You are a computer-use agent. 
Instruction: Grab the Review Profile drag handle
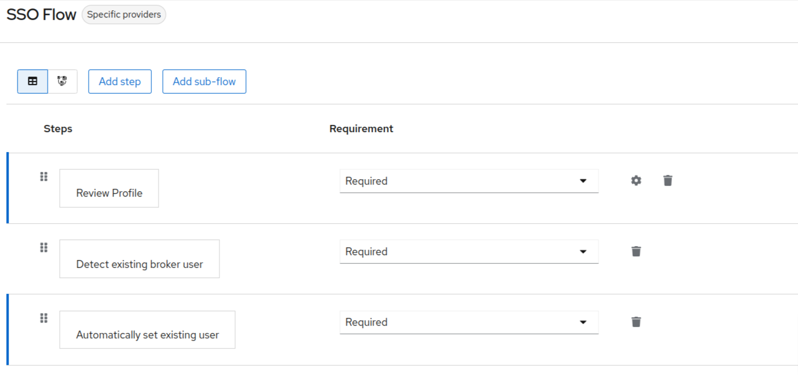[44, 177]
